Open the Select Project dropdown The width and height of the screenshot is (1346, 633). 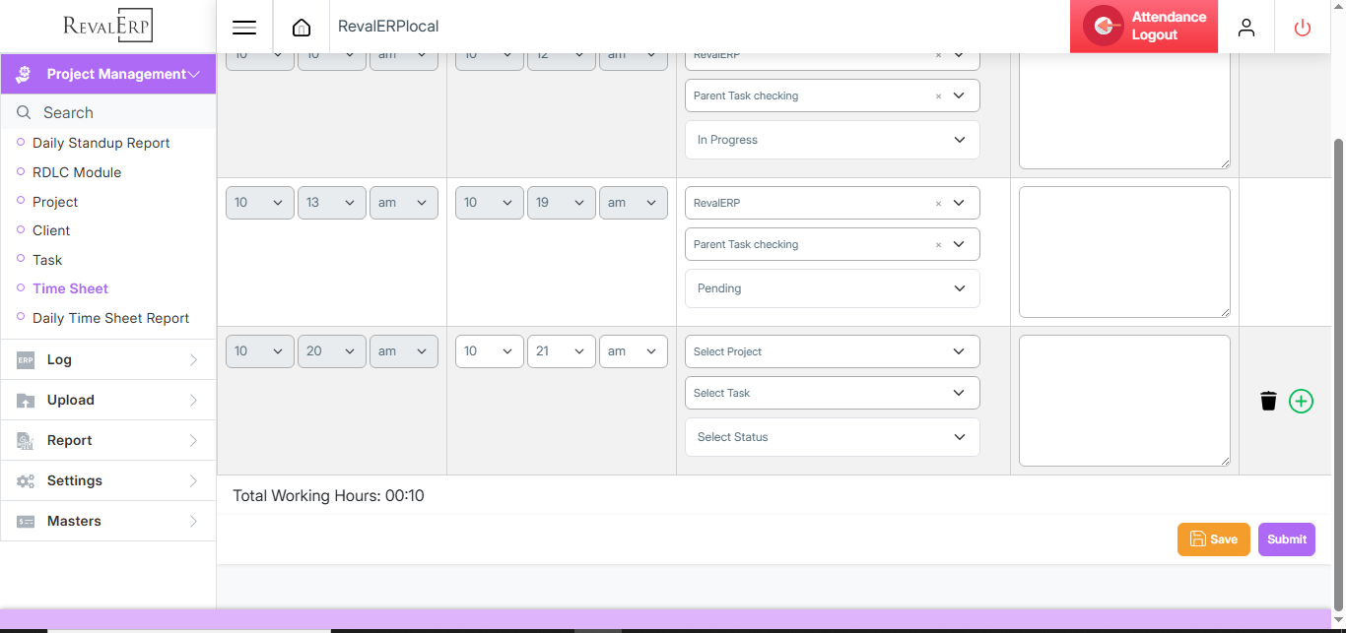[832, 351]
